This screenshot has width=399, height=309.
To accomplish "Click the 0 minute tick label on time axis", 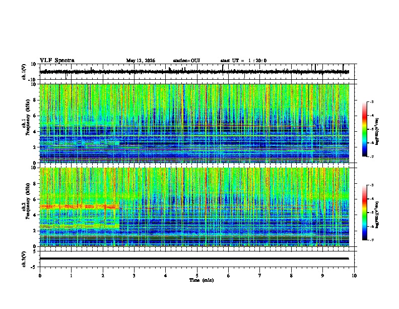I will coord(40,276).
